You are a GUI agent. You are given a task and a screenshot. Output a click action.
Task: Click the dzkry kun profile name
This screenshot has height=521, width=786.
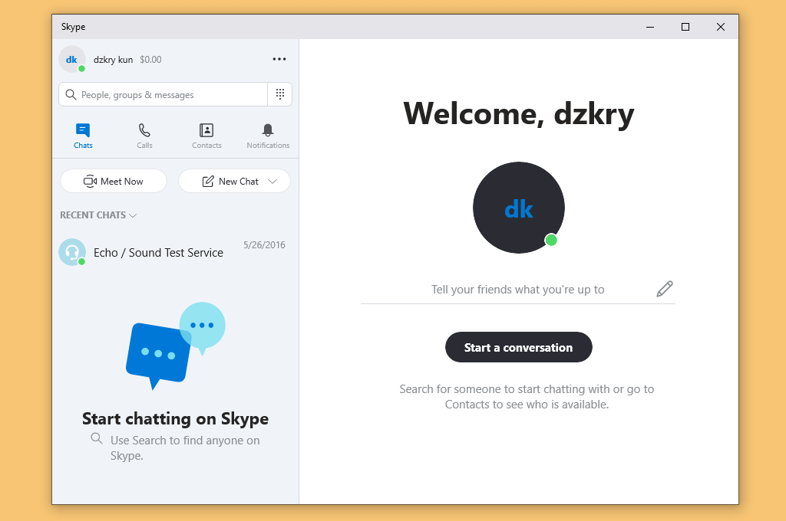click(x=114, y=60)
